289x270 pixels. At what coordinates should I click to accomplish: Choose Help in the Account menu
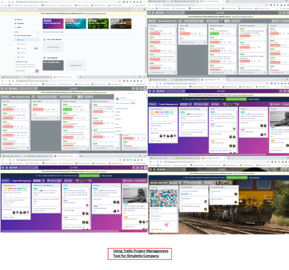pos(117,124)
